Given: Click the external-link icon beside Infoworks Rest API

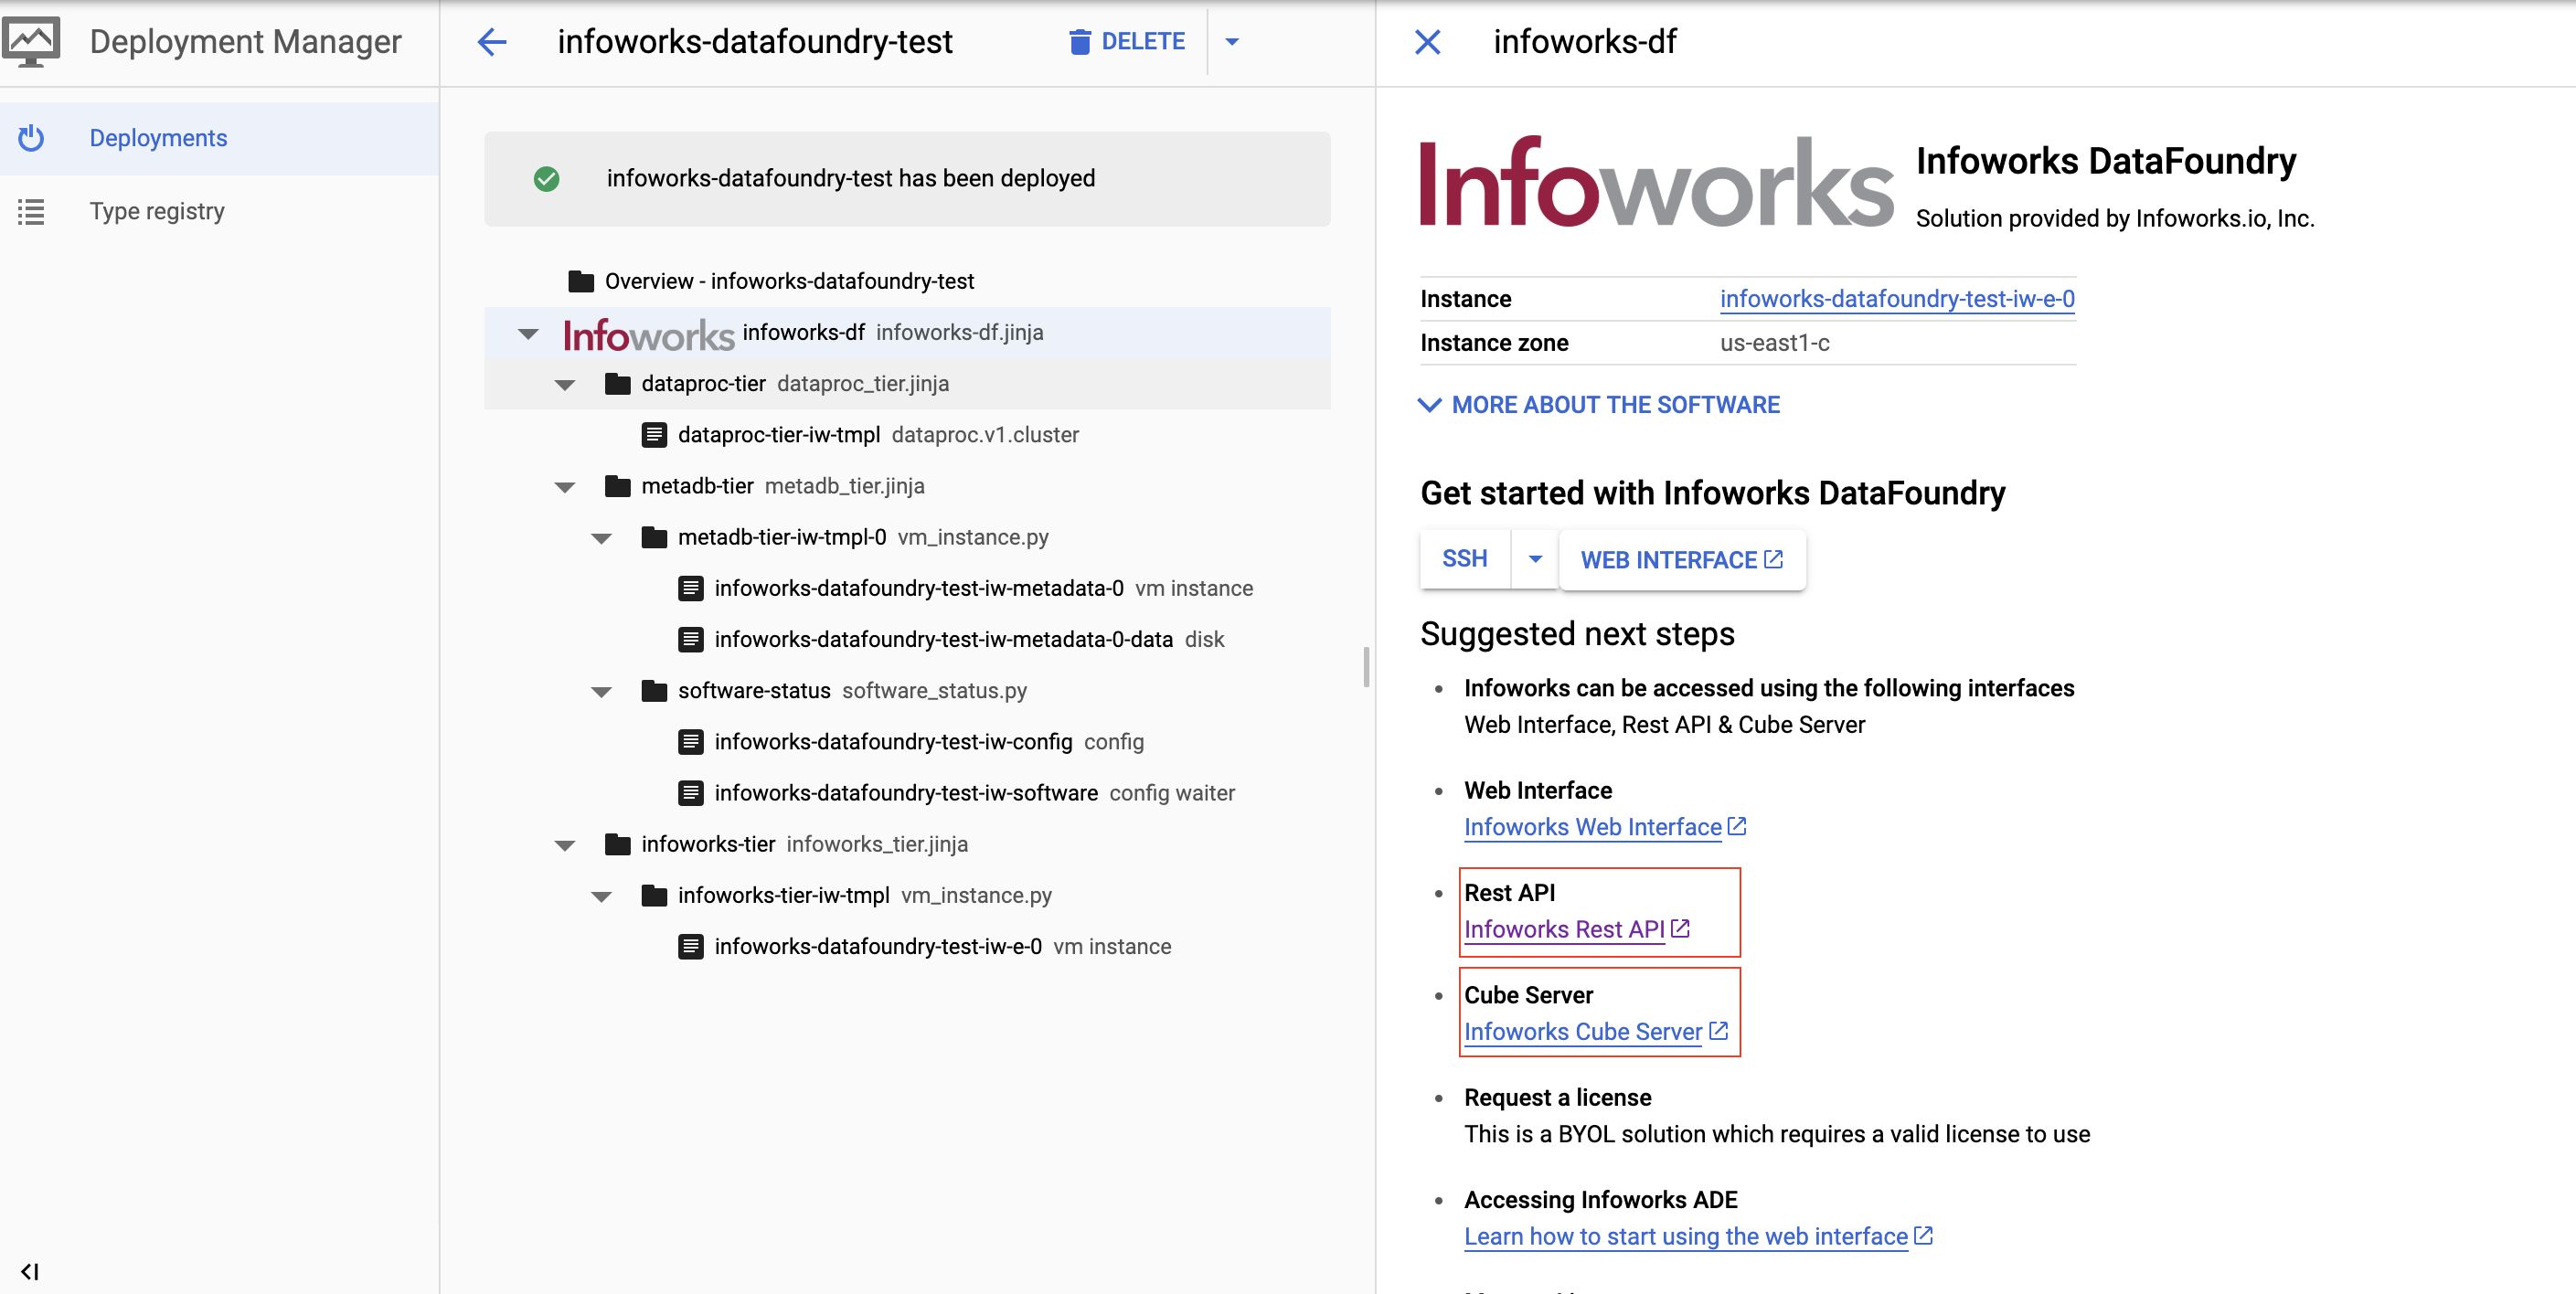Looking at the screenshot, I should coord(1681,929).
